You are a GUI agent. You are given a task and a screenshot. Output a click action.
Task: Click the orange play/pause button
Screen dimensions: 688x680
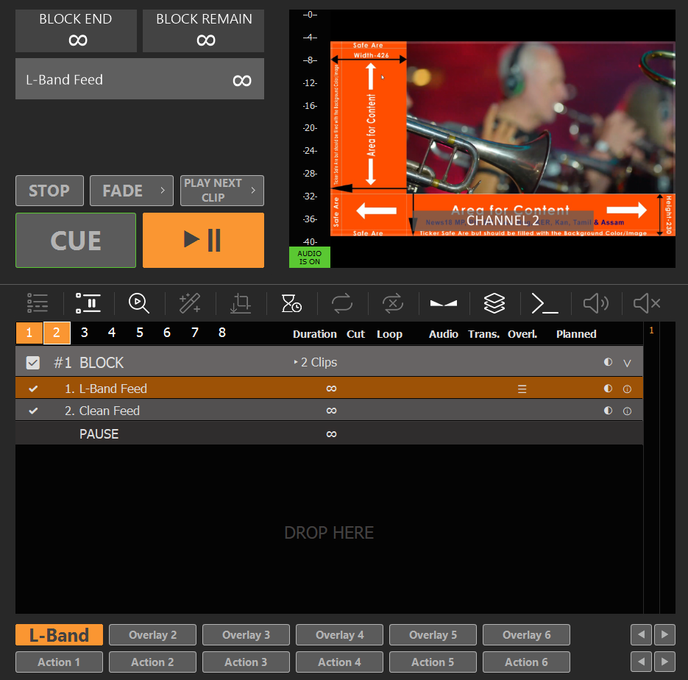point(204,241)
